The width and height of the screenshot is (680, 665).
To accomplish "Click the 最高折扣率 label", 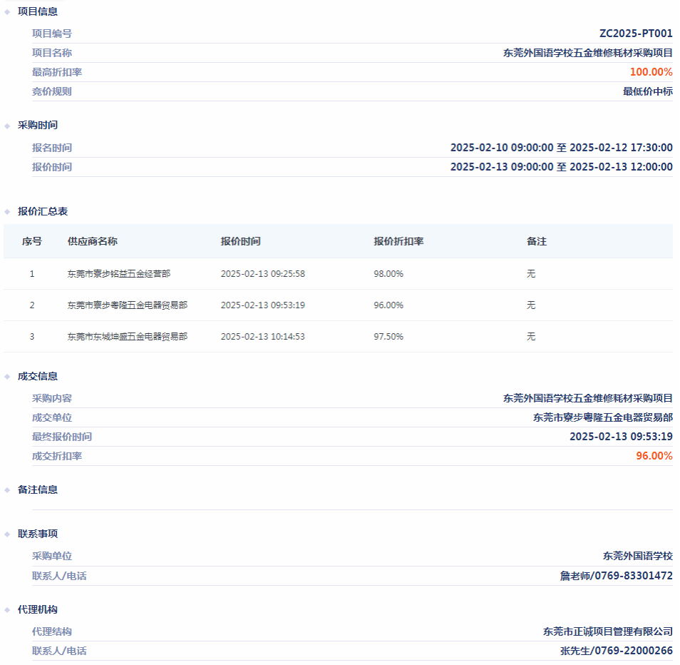I will (57, 72).
